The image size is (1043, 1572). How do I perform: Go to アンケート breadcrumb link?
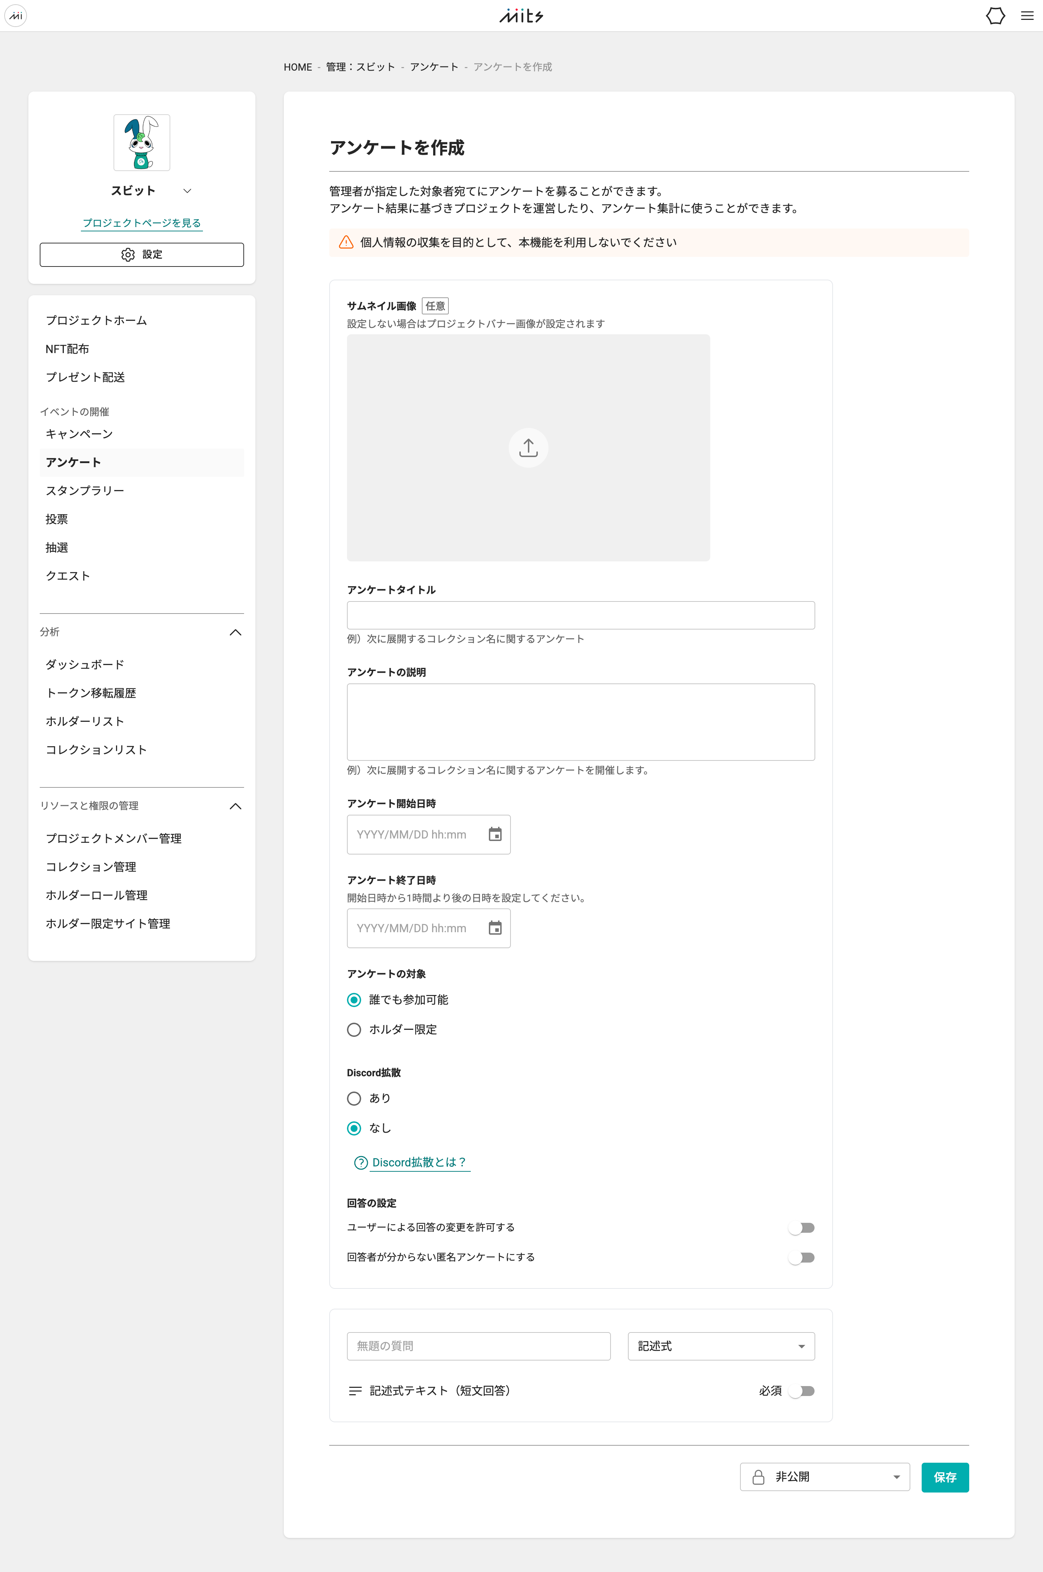[434, 67]
